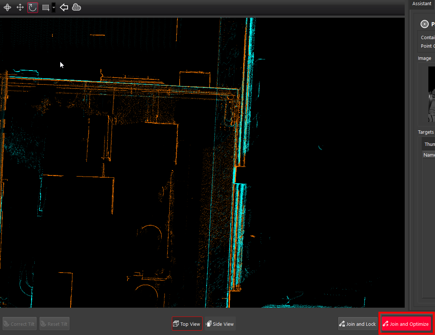Click the point cloud icon
This screenshot has height=335, width=435.
click(x=77, y=7)
